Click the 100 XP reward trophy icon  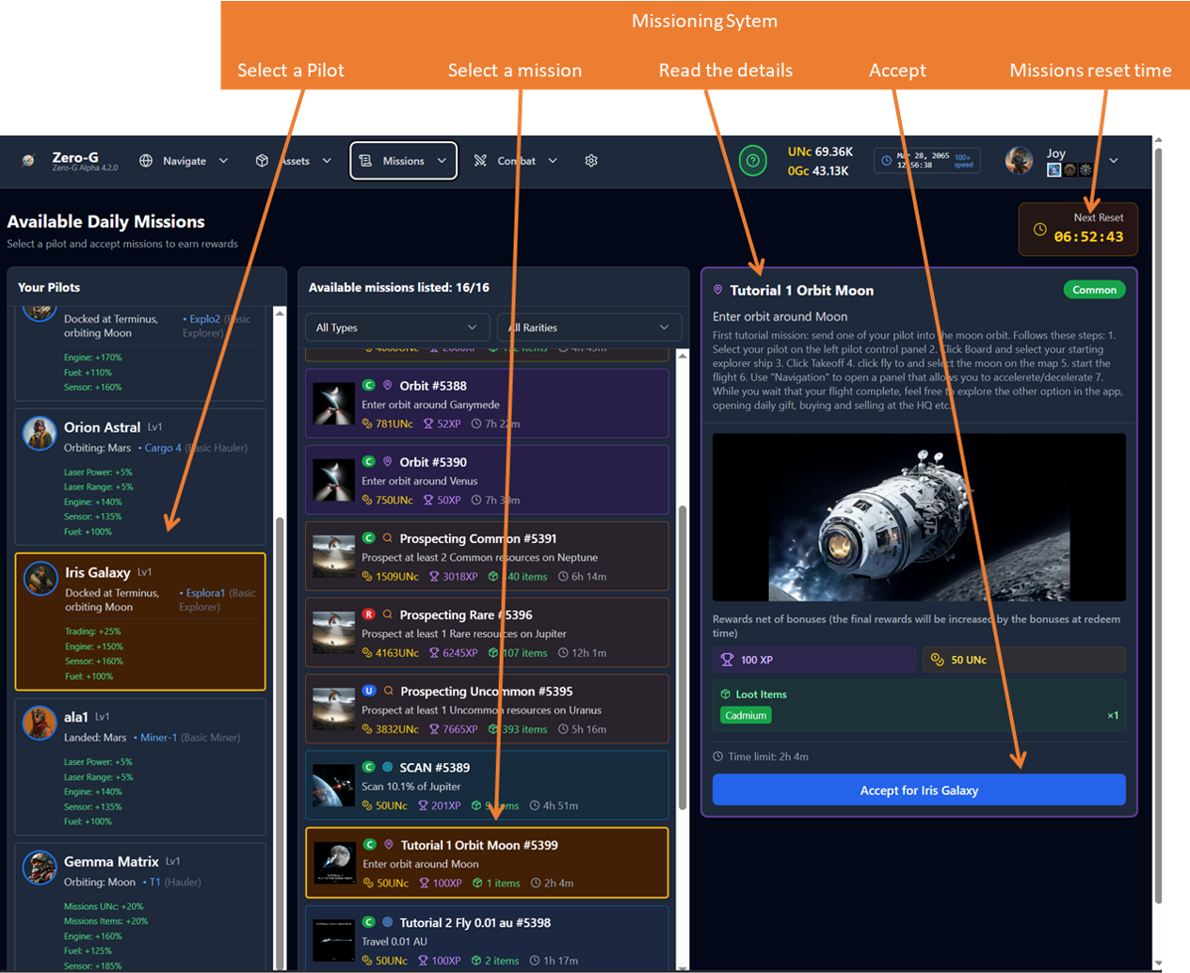727,660
